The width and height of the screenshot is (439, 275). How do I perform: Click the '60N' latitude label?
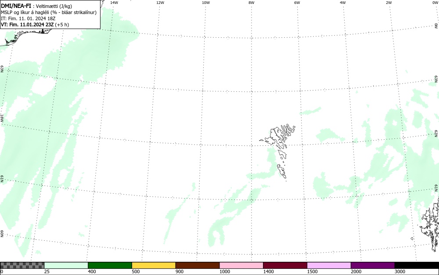[x=2, y=234]
